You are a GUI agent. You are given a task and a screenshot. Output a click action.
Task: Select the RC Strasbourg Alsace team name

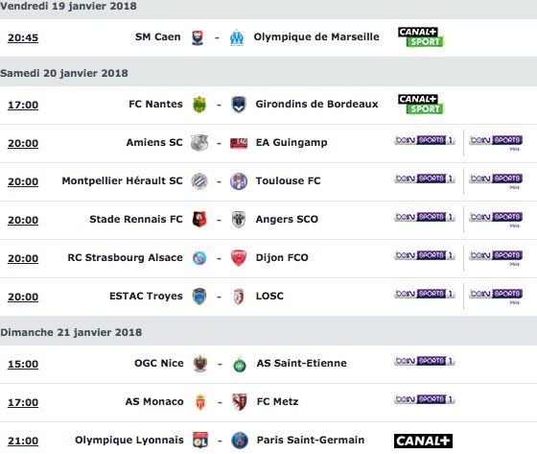pyautogui.click(x=125, y=257)
